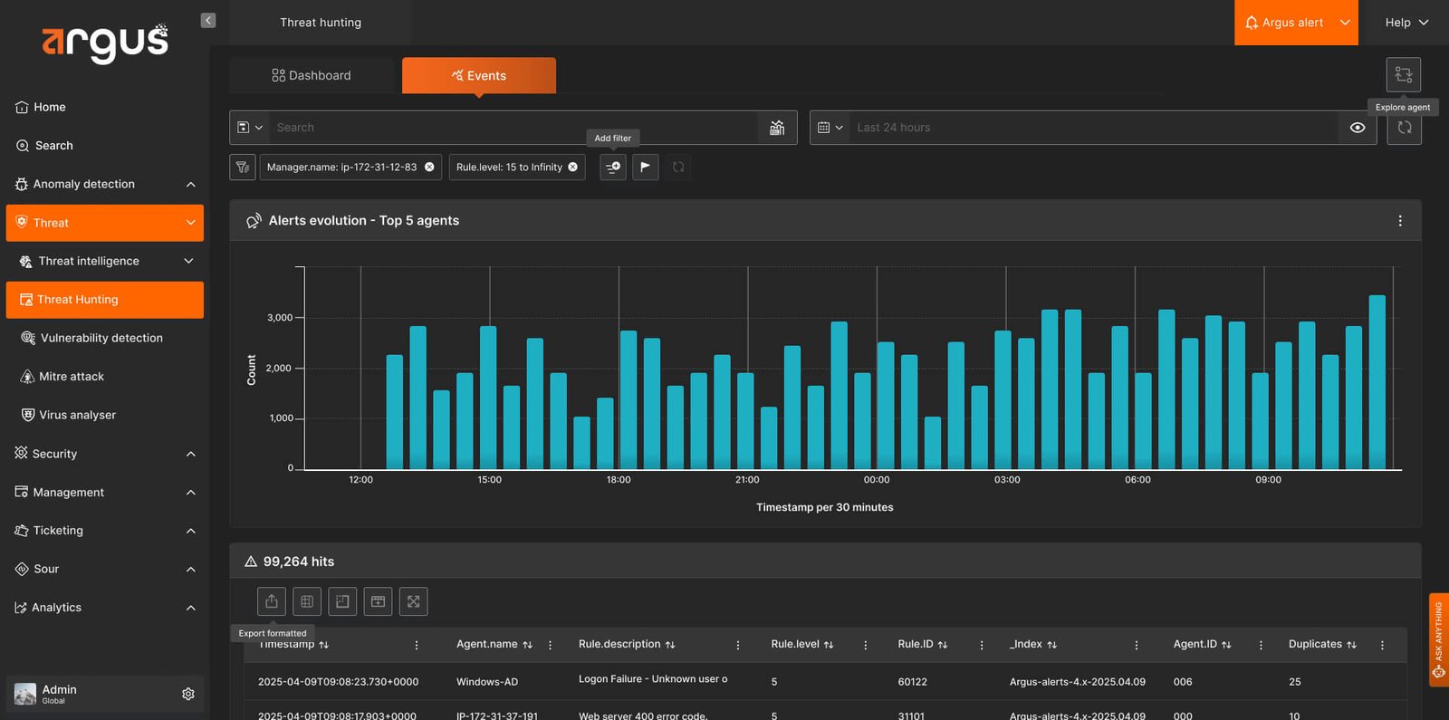This screenshot has width=1449, height=720.
Task: Click the Search input field
Action: (x=513, y=128)
